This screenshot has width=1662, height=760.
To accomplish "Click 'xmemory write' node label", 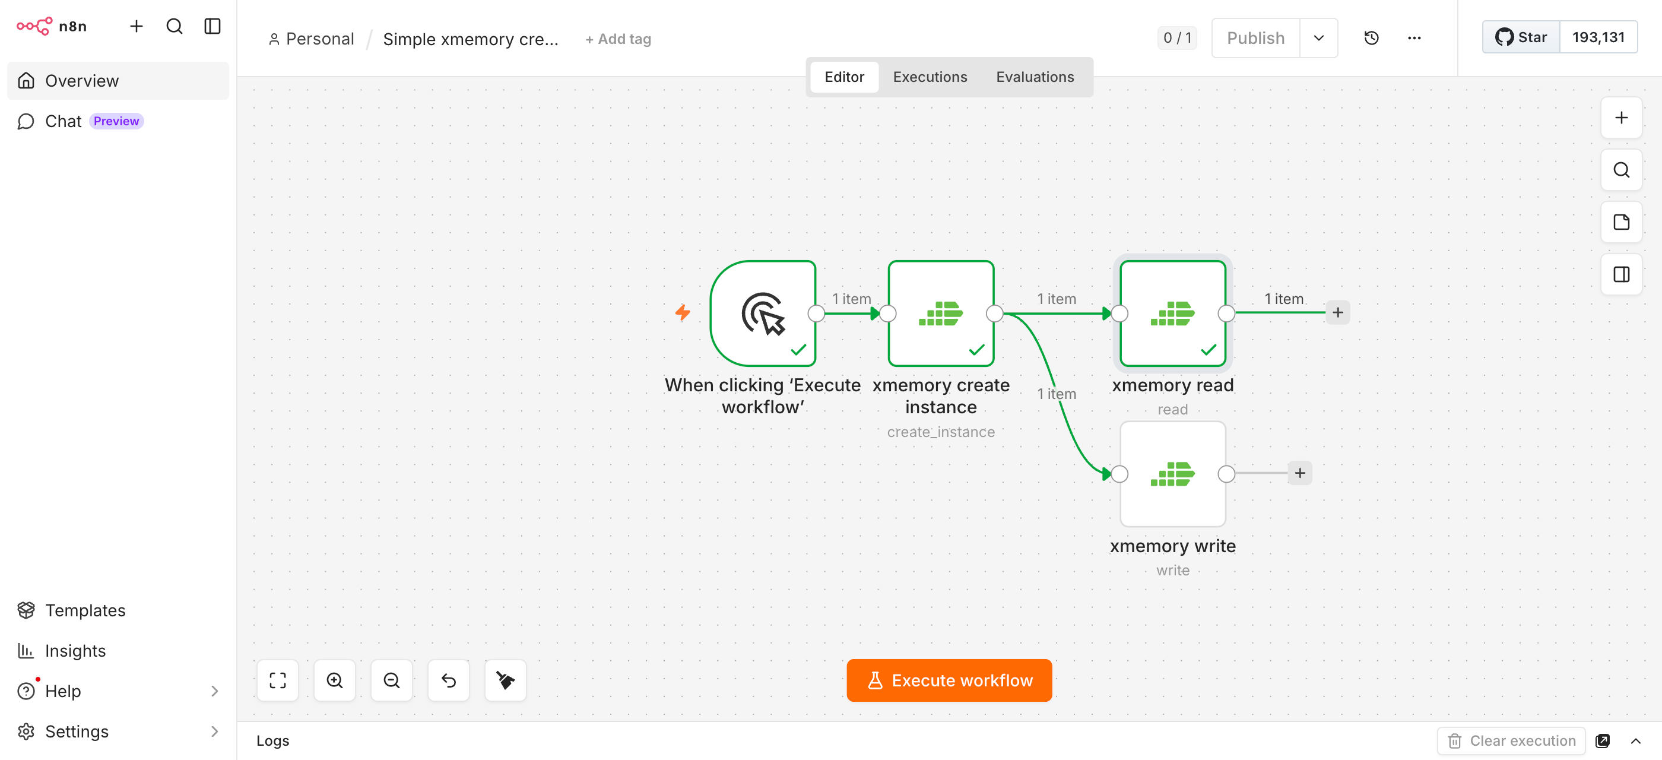I will click(1172, 546).
